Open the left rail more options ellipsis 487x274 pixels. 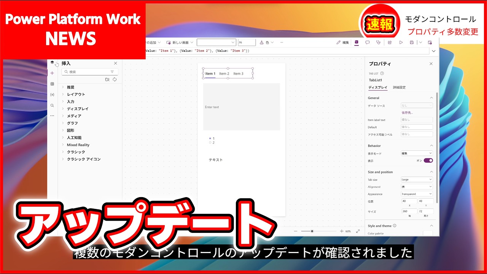(x=52, y=116)
